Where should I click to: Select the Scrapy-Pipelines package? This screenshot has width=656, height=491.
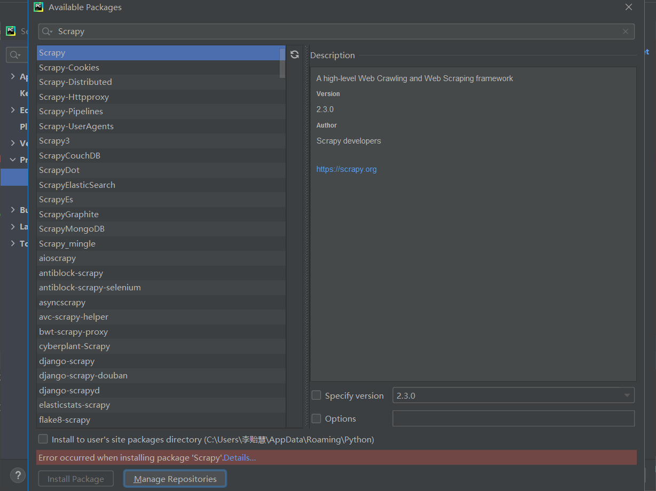161,112
